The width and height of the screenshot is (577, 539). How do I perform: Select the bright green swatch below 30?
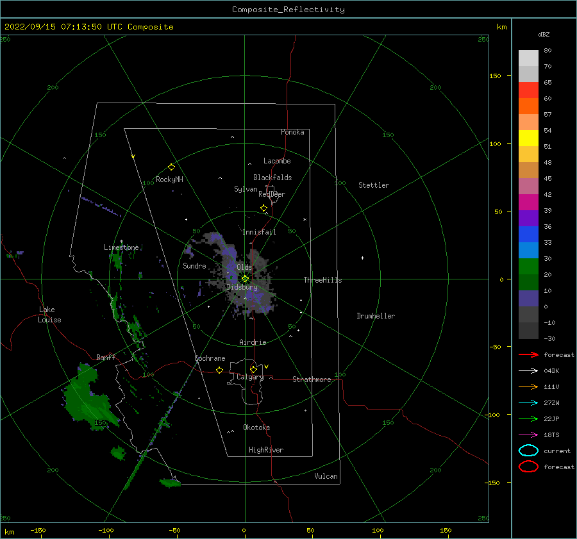528,267
